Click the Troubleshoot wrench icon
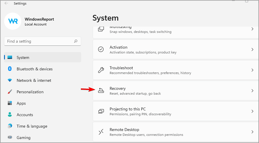 click(101, 70)
